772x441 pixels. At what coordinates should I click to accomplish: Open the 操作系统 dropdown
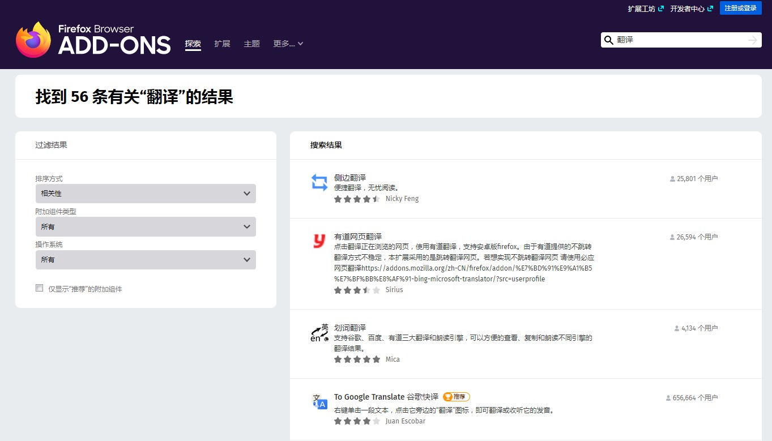coord(146,259)
